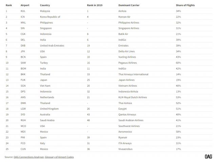Open the OAG Connections Analyser link
Image resolution: width=217 pixels, height=162 pixels.
click(x=28, y=157)
